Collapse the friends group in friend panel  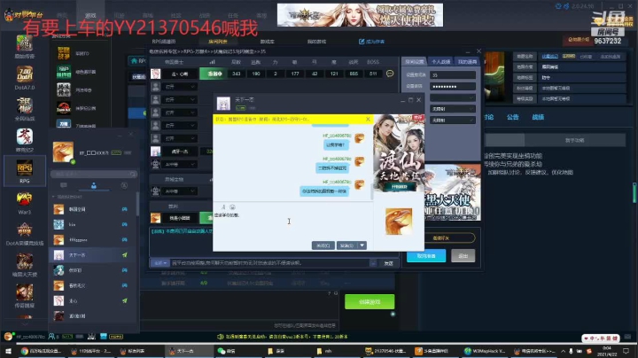pyautogui.click(x=53, y=197)
